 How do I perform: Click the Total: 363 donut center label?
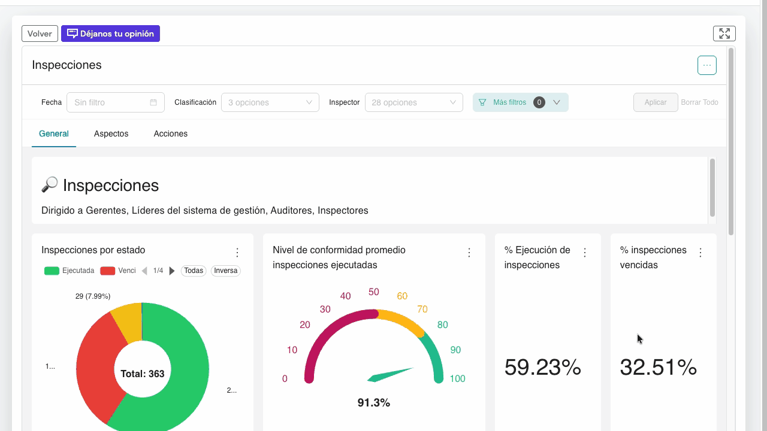click(x=143, y=374)
